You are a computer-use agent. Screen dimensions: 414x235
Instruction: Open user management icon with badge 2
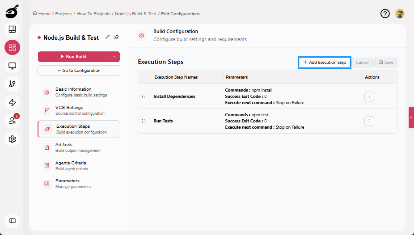point(12,121)
